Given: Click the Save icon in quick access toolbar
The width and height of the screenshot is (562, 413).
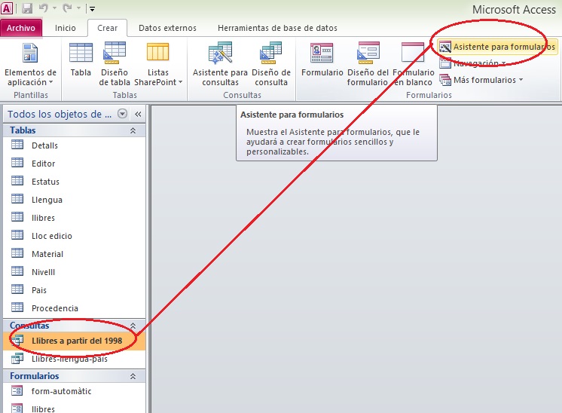Looking at the screenshot, I should point(27,8).
